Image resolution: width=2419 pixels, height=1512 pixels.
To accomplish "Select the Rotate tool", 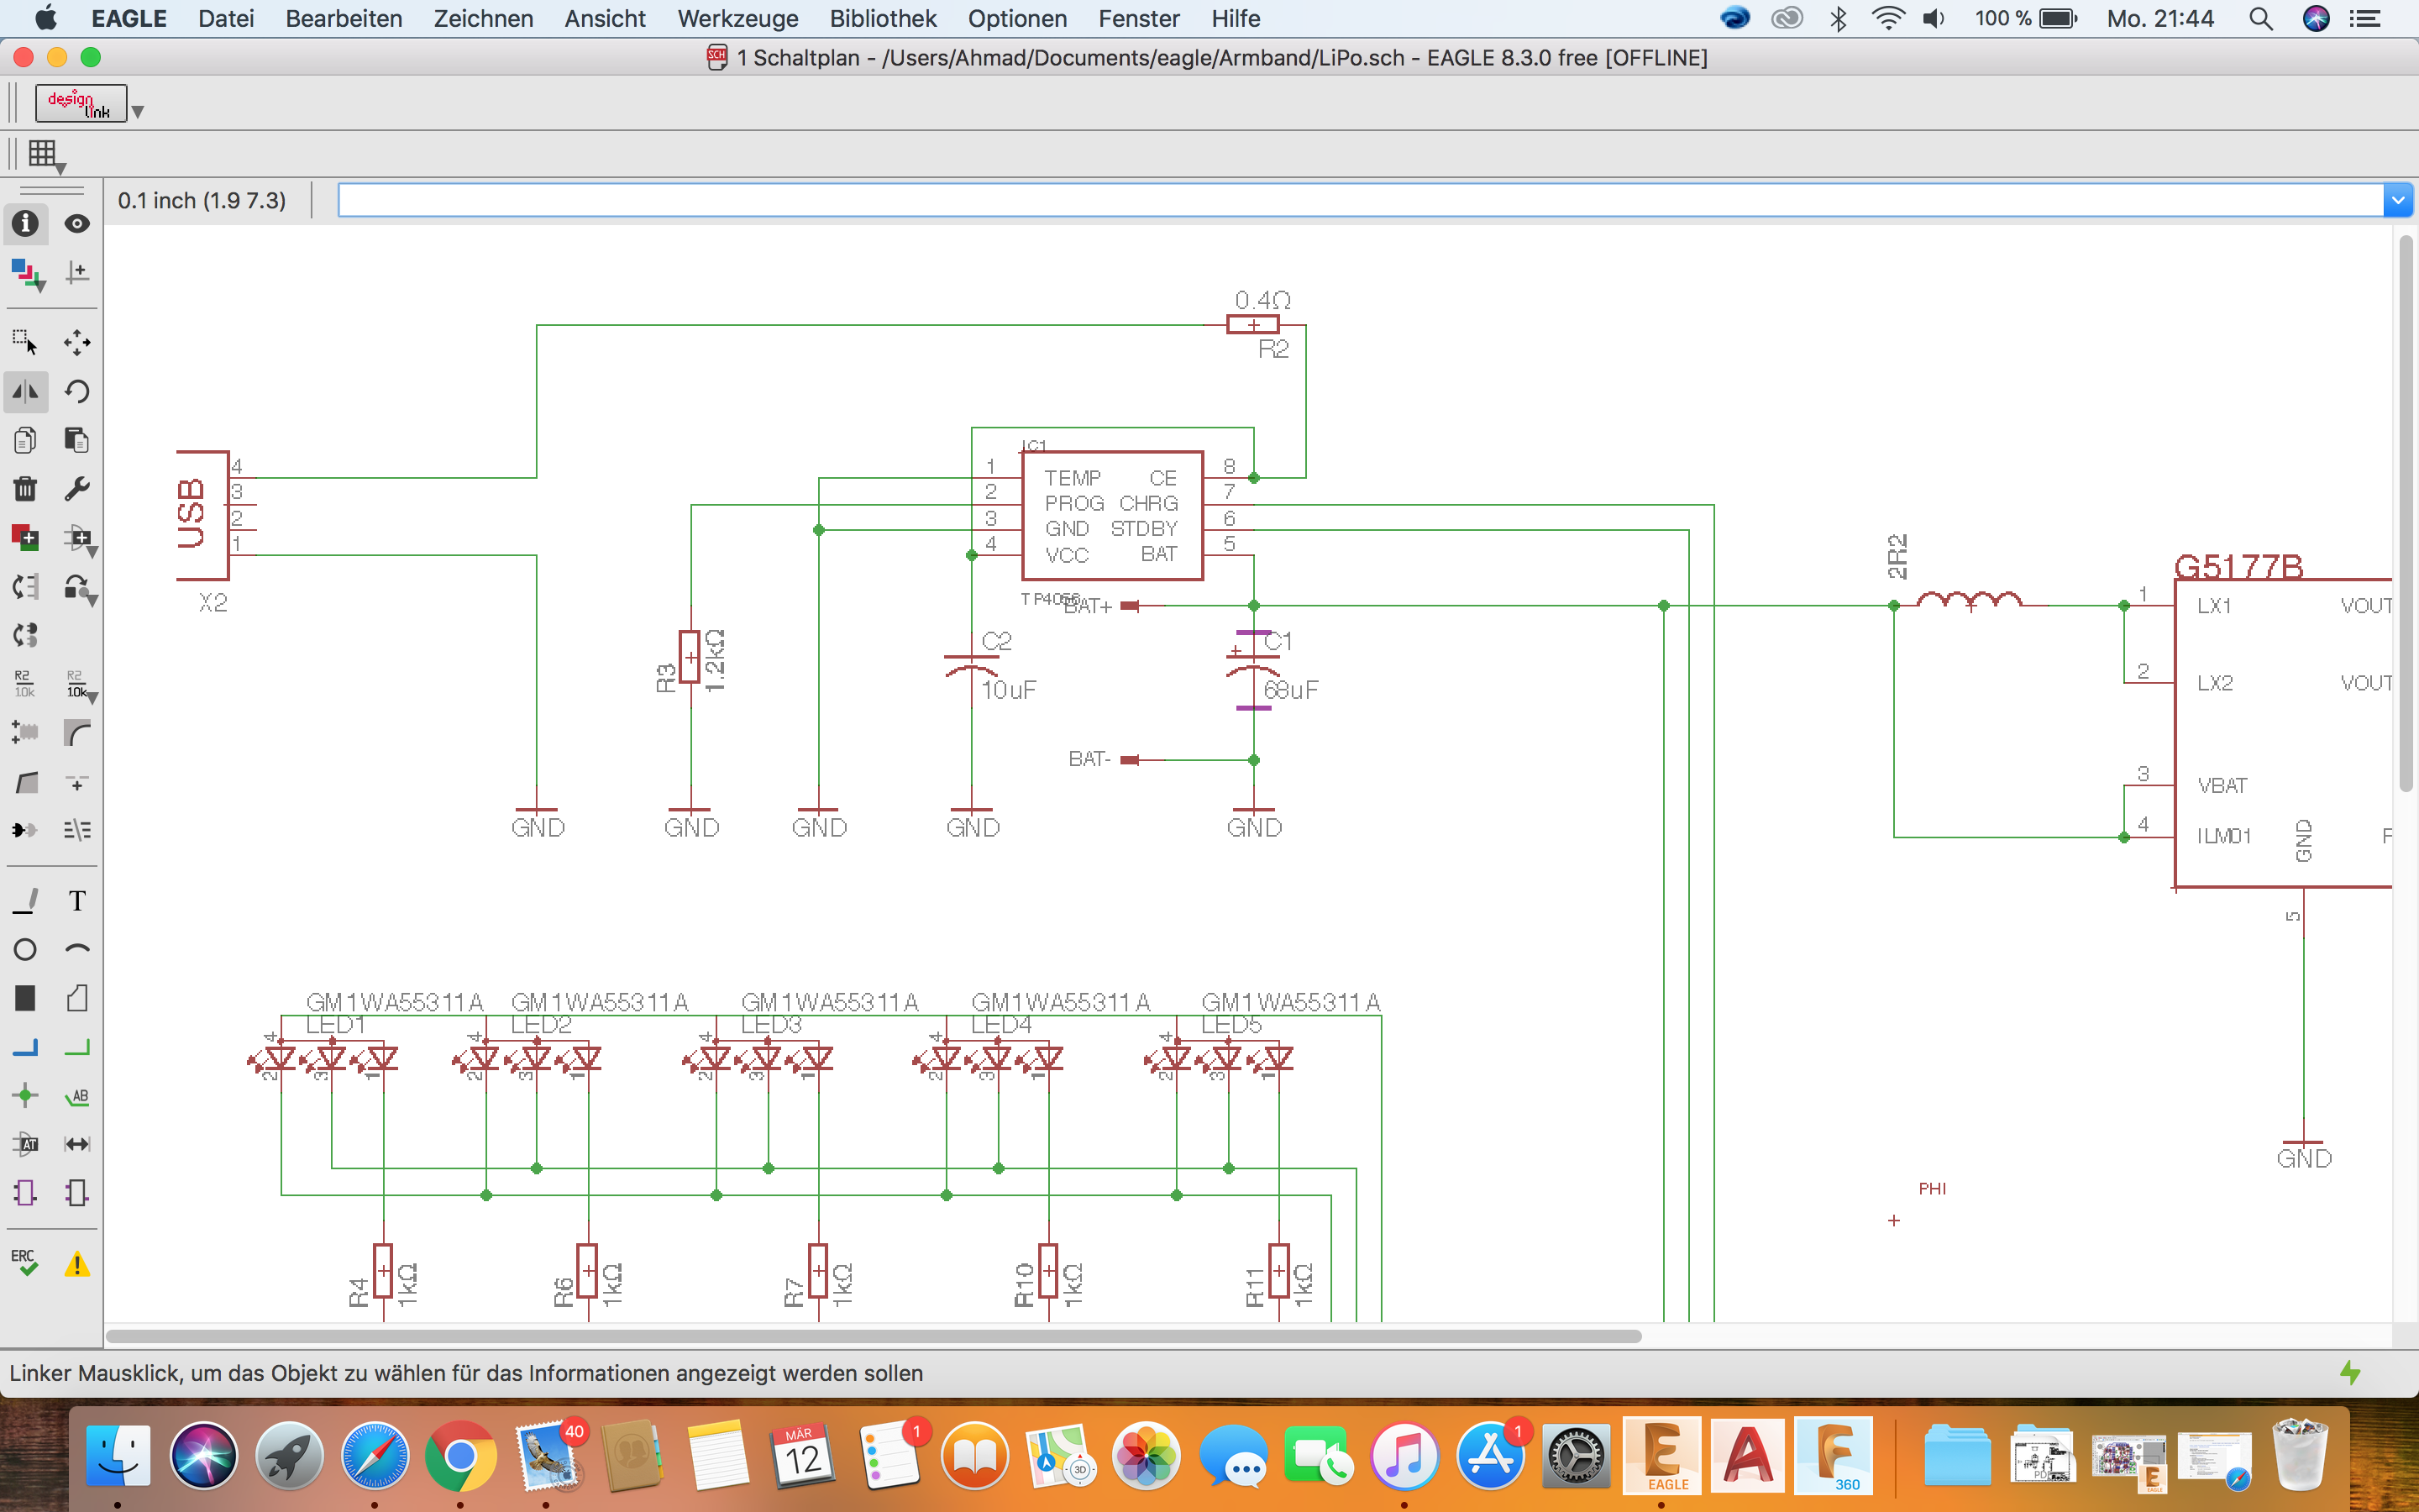I will click(x=77, y=391).
